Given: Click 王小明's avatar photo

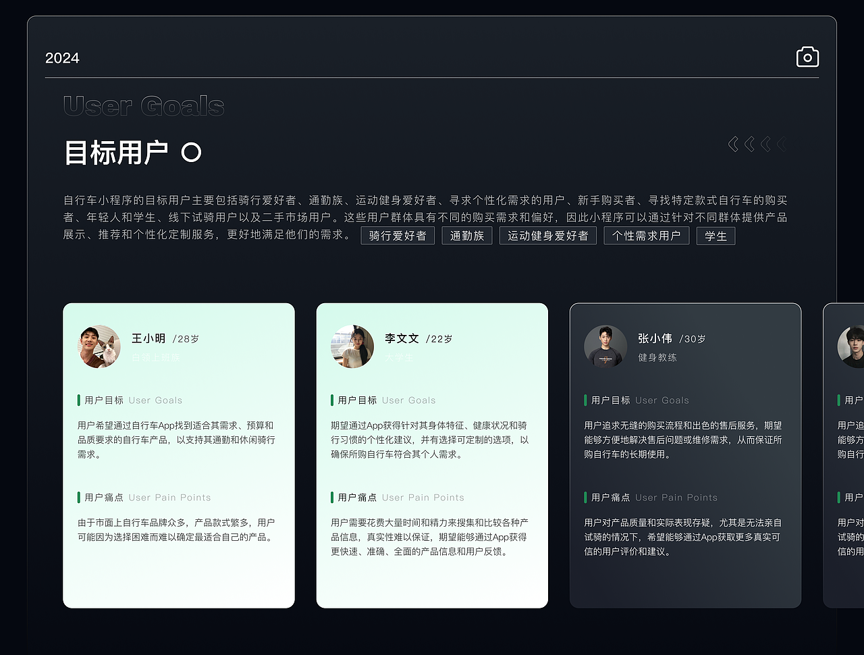Looking at the screenshot, I should (99, 346).
